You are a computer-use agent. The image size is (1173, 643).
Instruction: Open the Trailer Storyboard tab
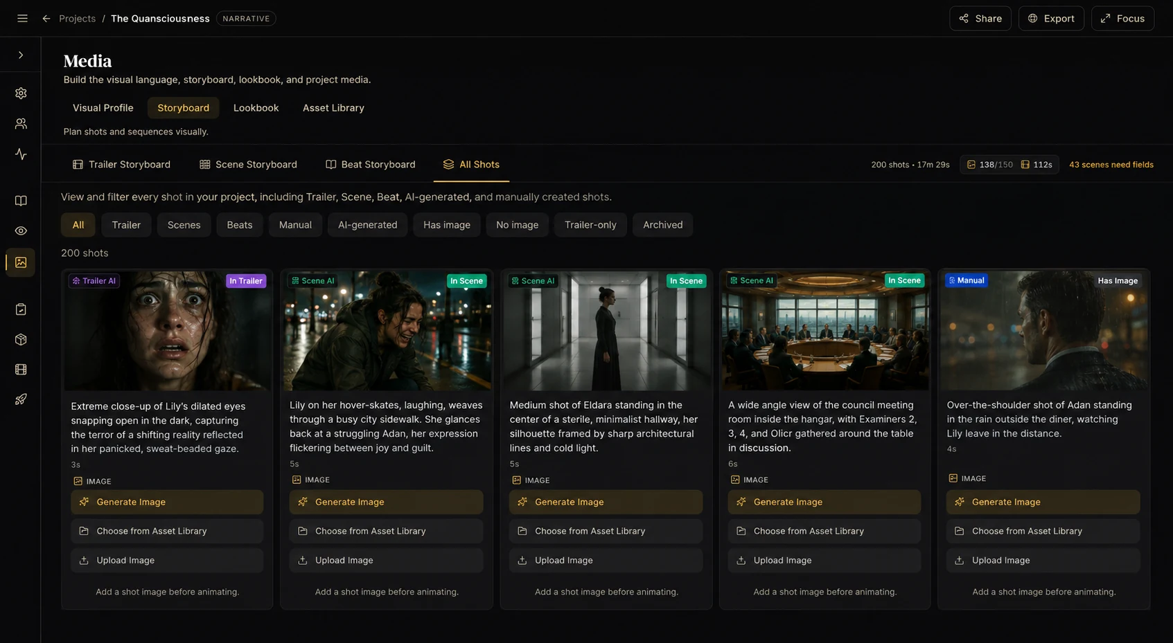click(x=121, y=165)
